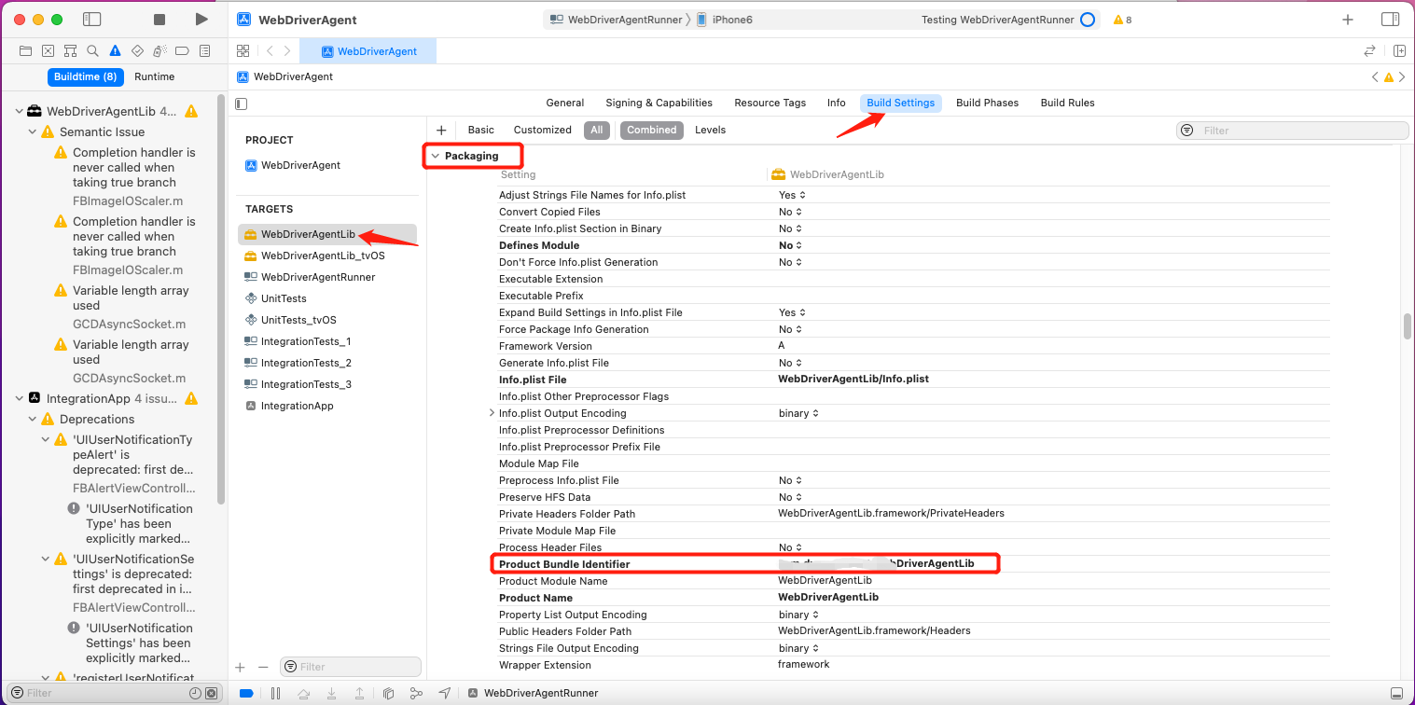Pause program execution in debug bar

coord(275,693)
